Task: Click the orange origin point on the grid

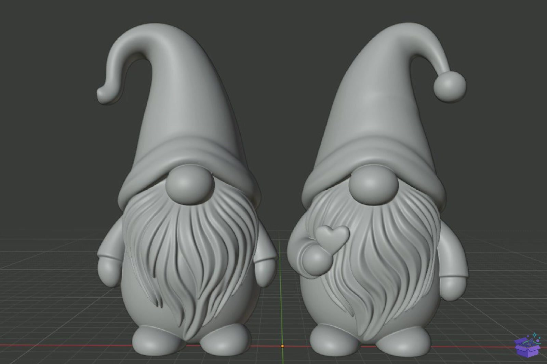Action: tap(282, 346)
